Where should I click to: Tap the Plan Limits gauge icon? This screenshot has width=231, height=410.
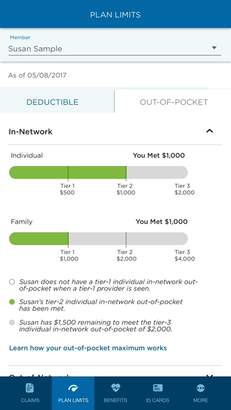[x=73, y=388]
